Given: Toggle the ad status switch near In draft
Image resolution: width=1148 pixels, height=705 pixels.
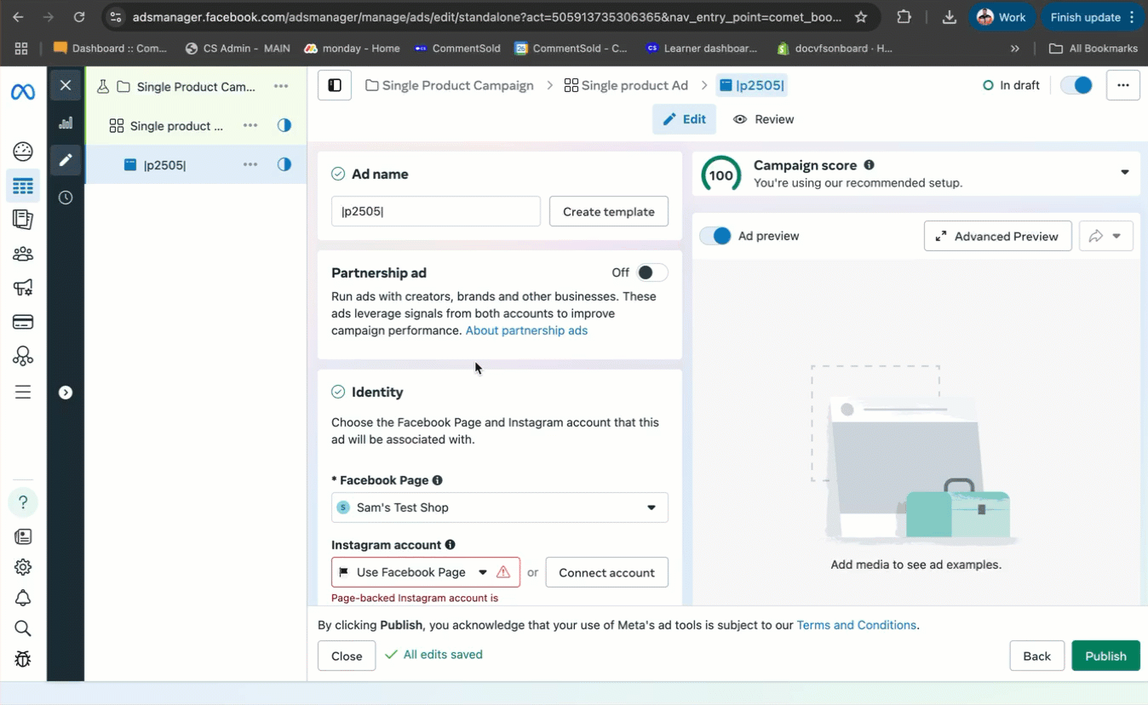Looking at the screenshot, I should click(1076, 85).
